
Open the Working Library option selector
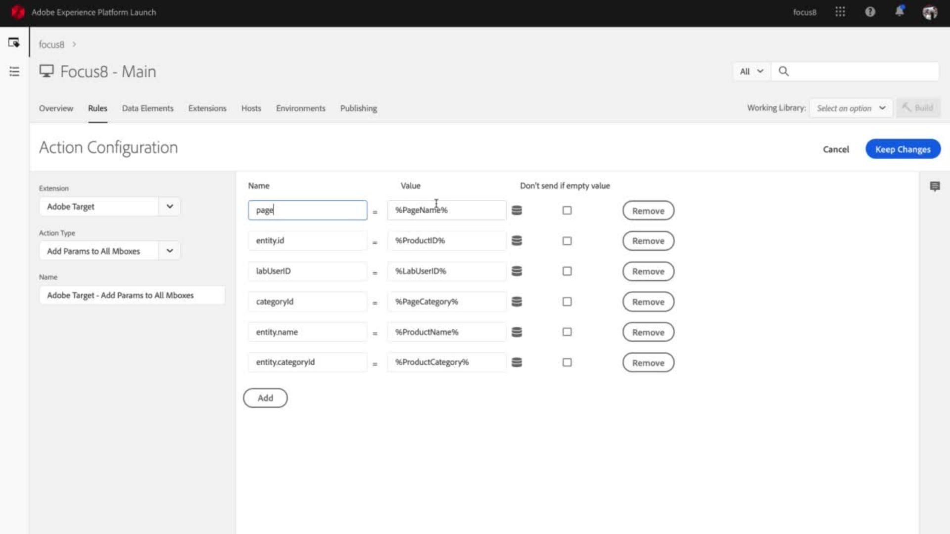point(851,108)
